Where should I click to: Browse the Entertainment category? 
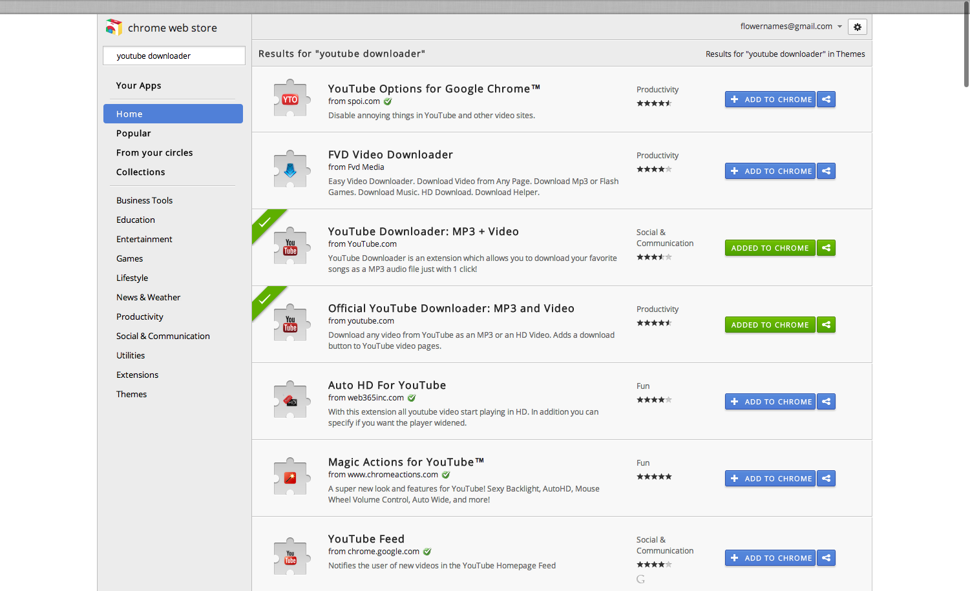click(144, 239)
